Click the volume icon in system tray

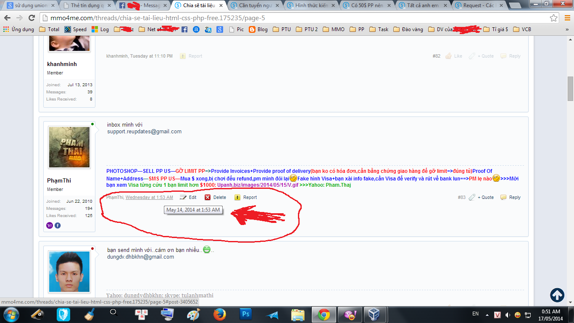point(508,315)
